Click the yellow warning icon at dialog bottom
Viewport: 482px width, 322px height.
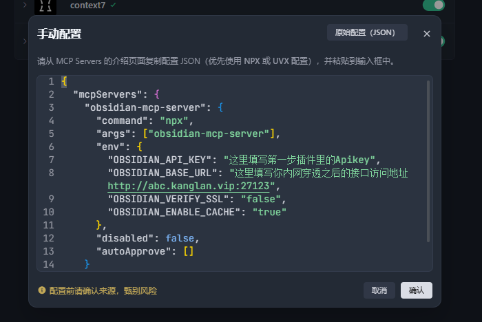click(x=42, y=290)
